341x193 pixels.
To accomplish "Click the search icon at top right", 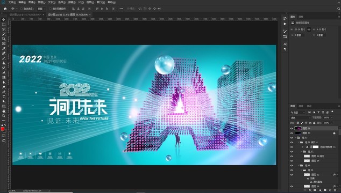I will pyautogui.click(x=339, y=9).
